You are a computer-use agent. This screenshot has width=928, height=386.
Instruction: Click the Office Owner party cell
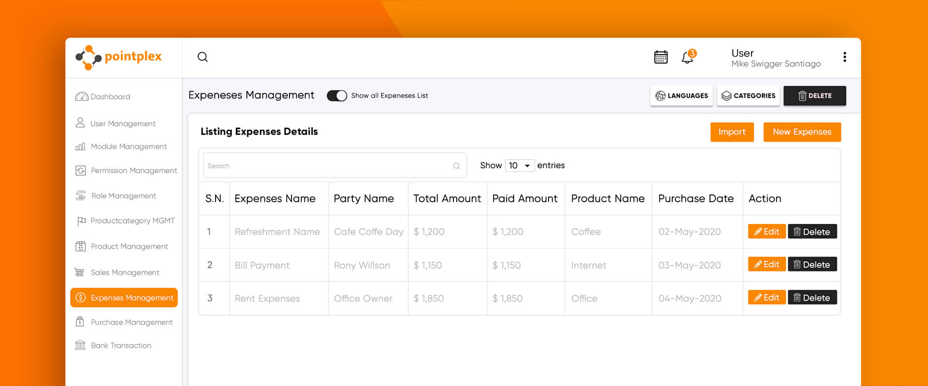point(363,298)
